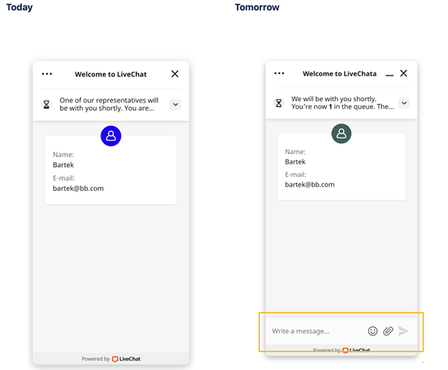This screenshot has height=370, width=448.
Task: Close the Today chat widget
Action: click(175, 74)
